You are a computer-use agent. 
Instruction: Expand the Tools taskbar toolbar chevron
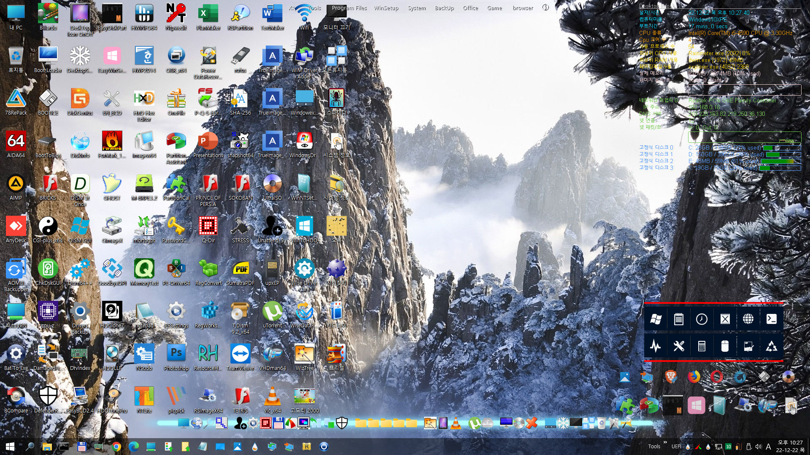click(x=665, y=442)
